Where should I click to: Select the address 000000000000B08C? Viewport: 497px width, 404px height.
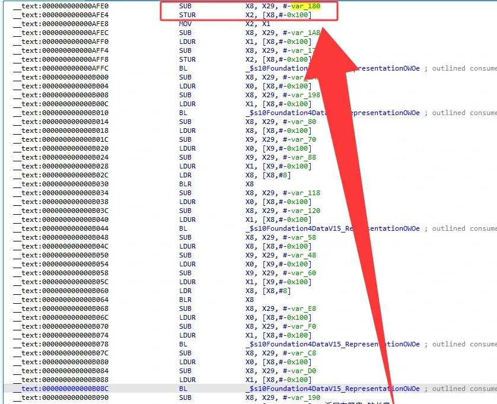pyautogui.click(x=75, y=389)
